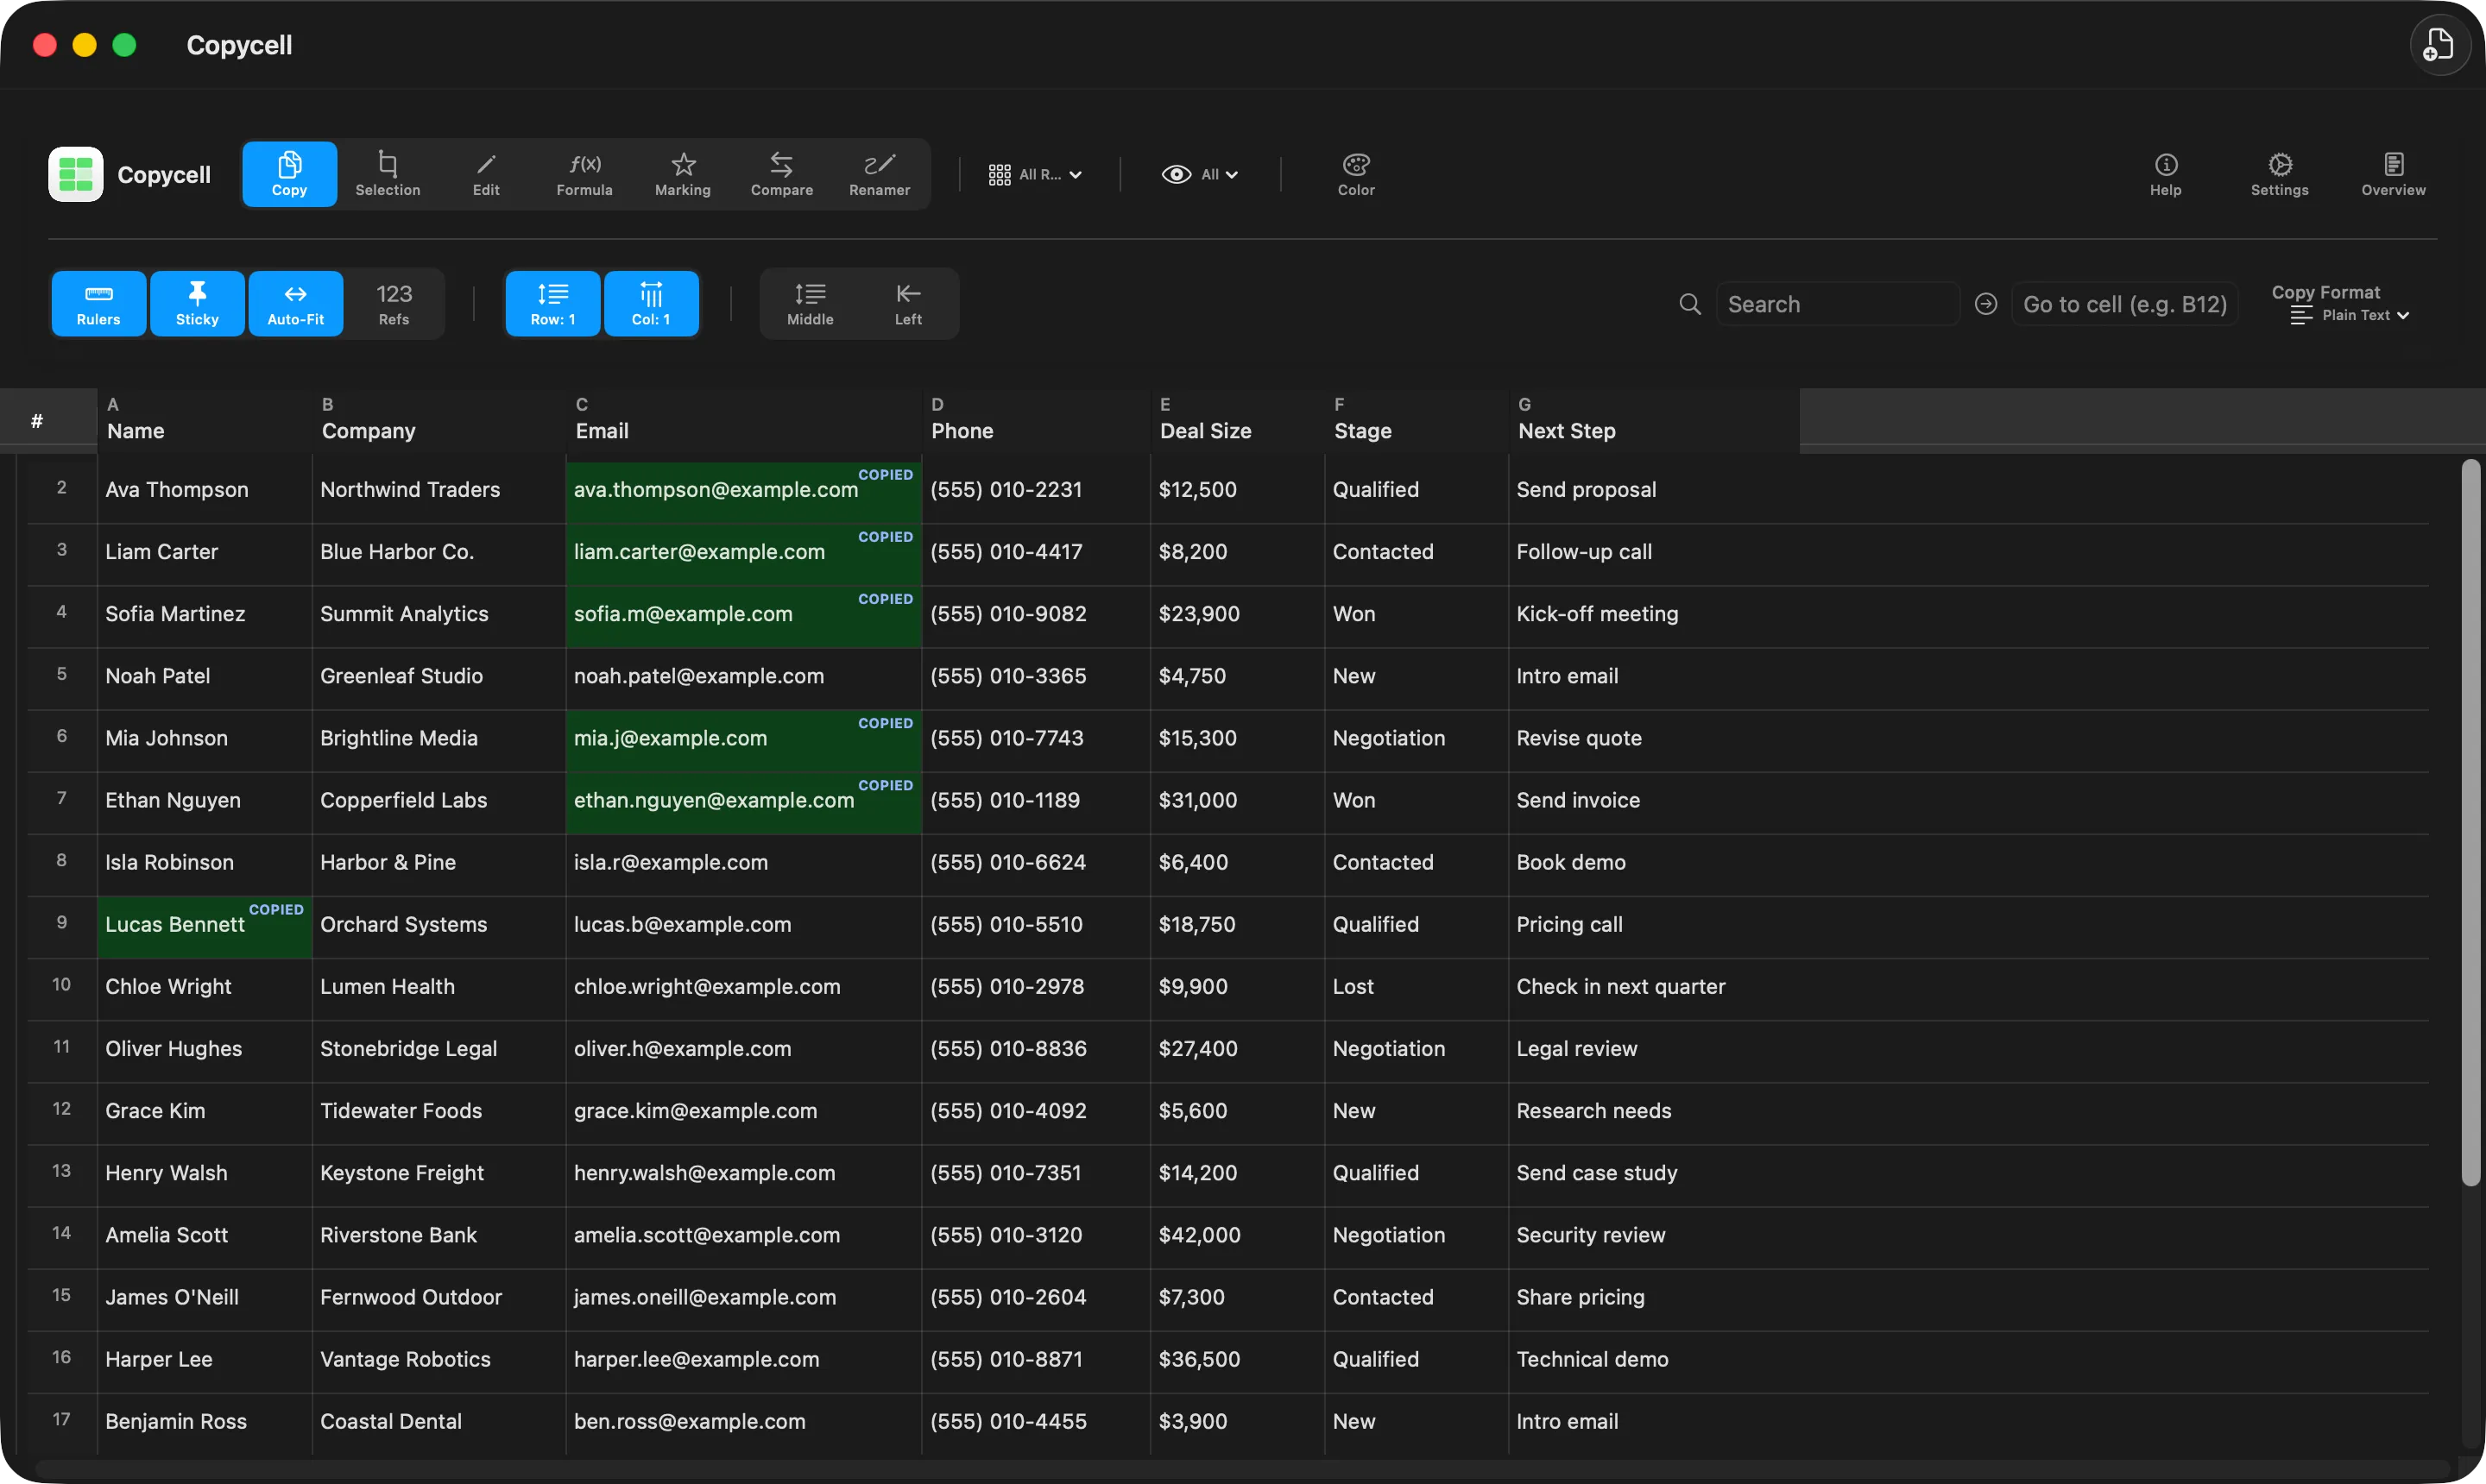Open Settings gear

click(2279, 174)
